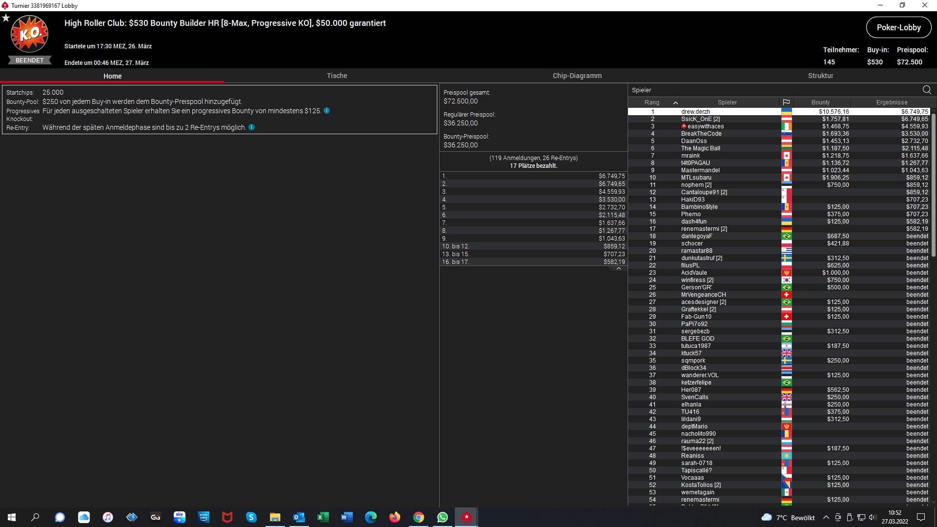Open WhatsApp from the taskbar
Image resolution: width=937 pixels, height=527 pixels.
click(443, 517)
